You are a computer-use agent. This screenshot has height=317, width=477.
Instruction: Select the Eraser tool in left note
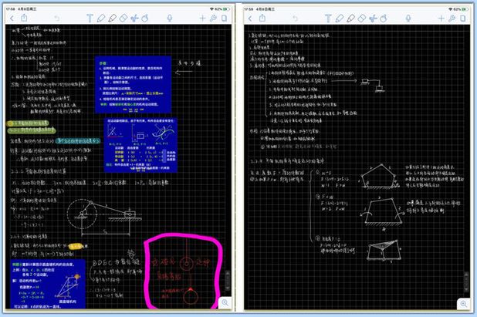124,17
